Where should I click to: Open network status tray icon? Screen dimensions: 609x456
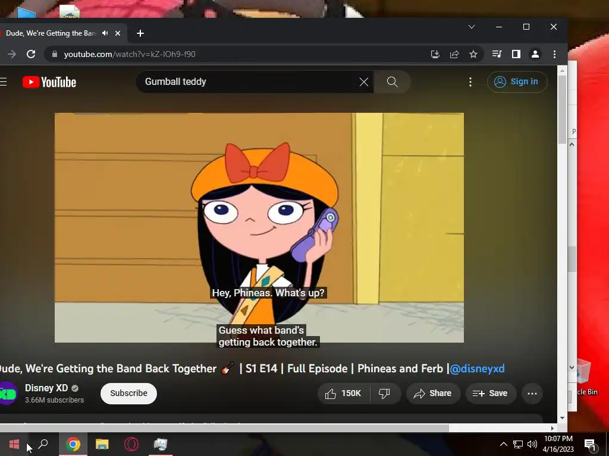click(518, 444)
